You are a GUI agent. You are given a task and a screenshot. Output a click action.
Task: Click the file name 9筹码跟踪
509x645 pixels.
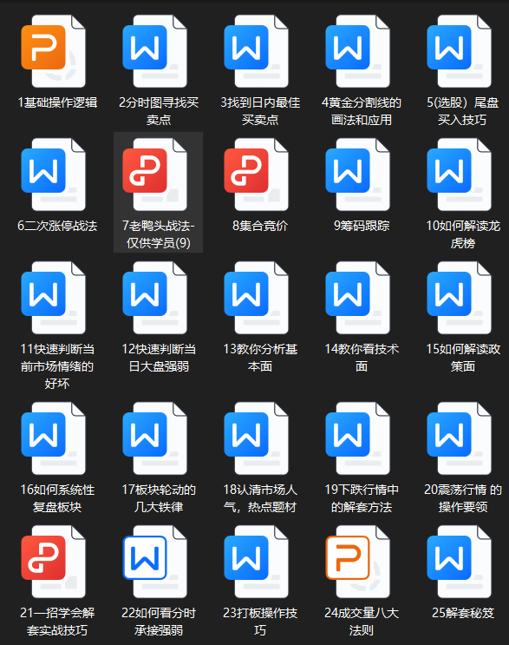[362, 226]
